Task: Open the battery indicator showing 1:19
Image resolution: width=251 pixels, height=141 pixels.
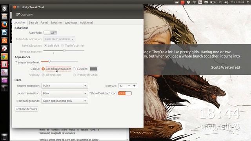Action: tap(216, 2)
